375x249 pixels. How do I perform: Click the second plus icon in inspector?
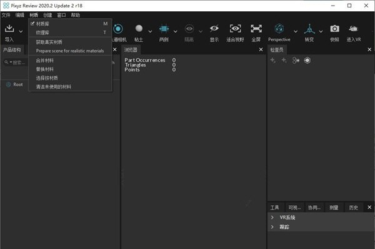284,60
